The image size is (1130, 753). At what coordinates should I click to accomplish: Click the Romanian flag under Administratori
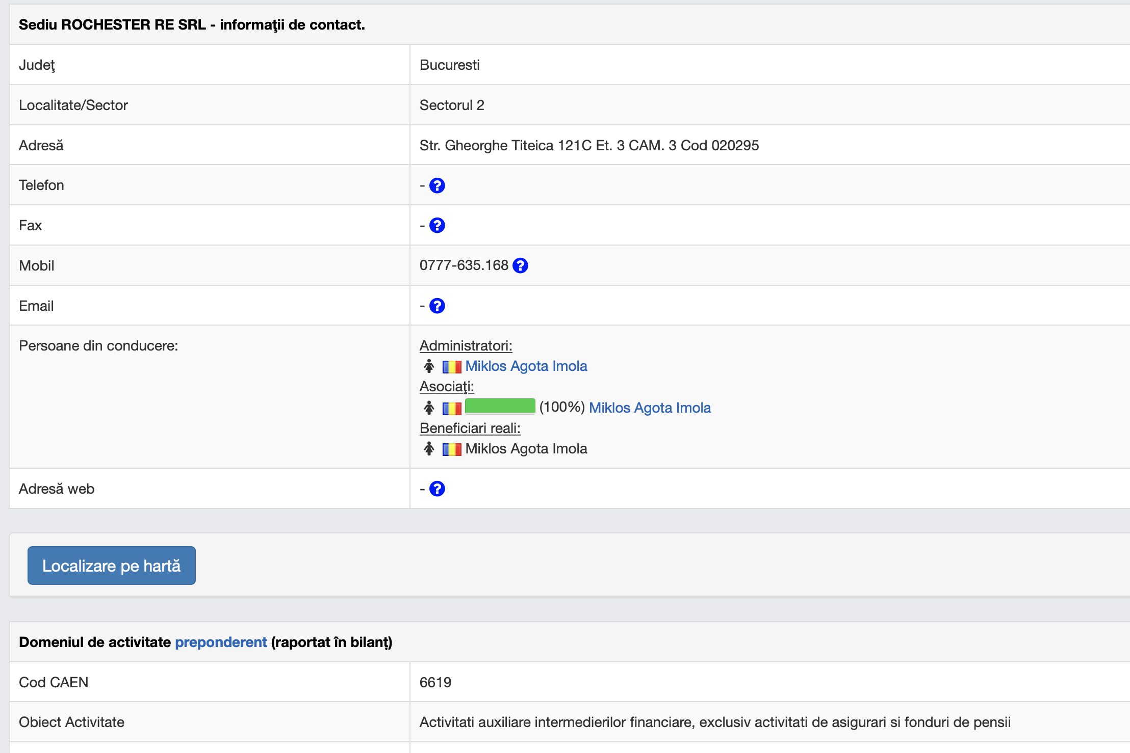point(451,366)
